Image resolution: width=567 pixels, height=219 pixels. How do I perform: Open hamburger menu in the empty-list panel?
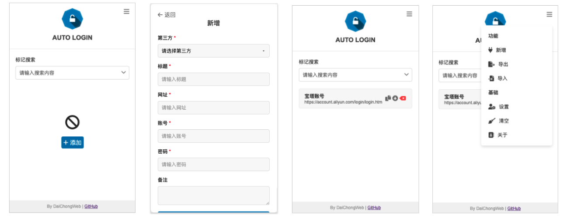tap(126, 12)
